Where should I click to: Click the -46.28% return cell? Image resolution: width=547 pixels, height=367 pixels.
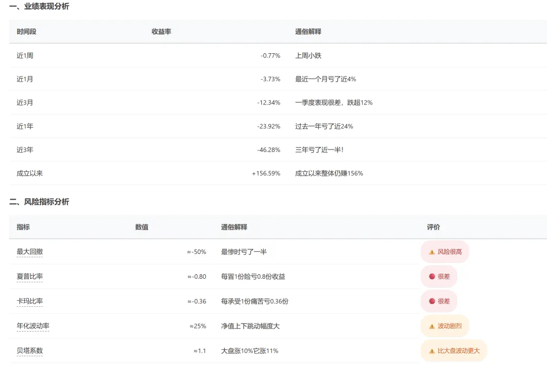coord(268,150)
